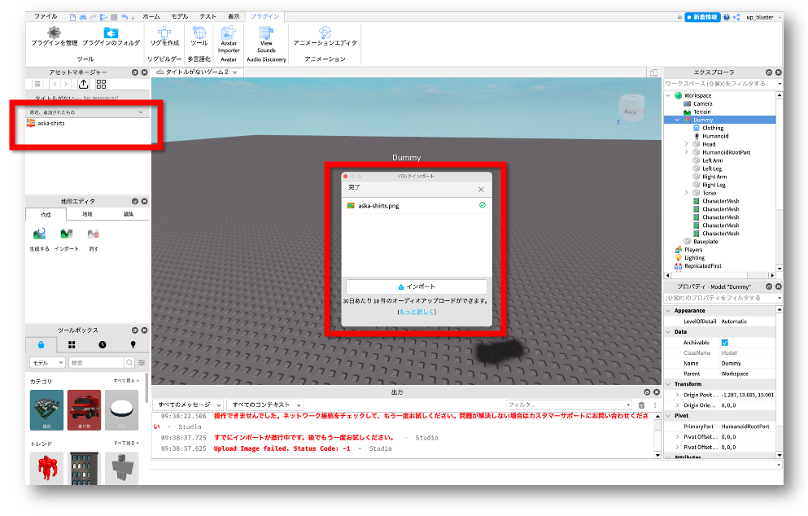Screen dimensions: 808x516
Task: Open the Toolbox recent (clock) tab
Action: [103, 344]
